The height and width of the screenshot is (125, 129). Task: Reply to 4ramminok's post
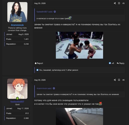click(120, 63)
